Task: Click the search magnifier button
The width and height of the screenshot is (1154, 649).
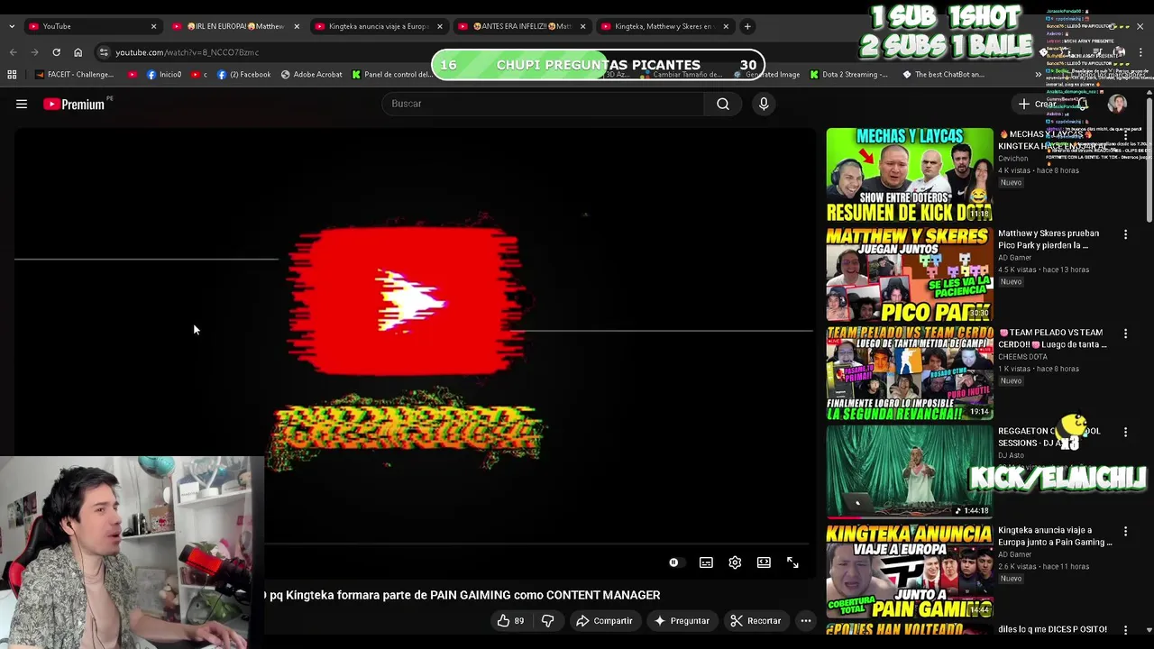Action: (723, 104)
